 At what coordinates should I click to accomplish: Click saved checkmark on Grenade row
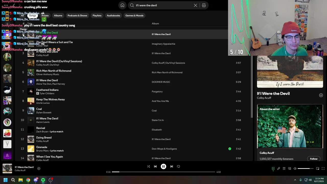pyautogui.click(x=230, y=149)
